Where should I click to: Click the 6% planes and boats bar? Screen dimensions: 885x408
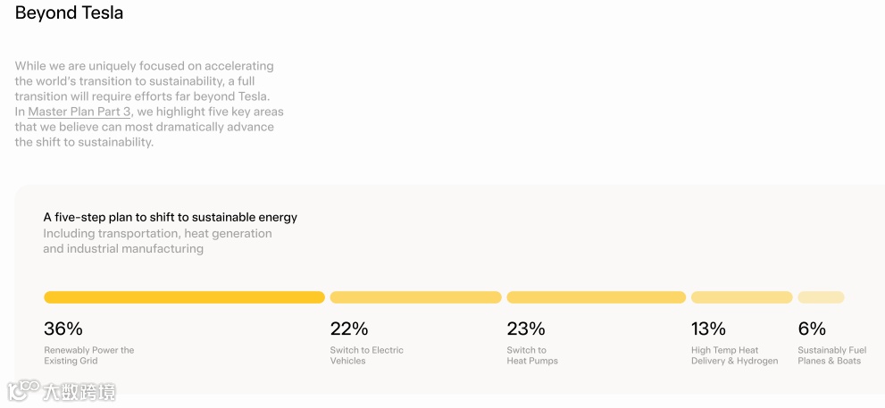tap(821, 297)
